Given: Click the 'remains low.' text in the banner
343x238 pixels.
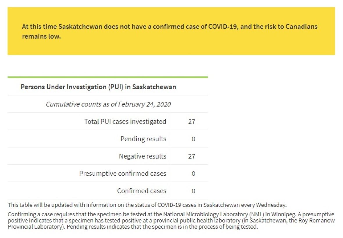Looking at the screenshot, I should (x=41, y=37).
